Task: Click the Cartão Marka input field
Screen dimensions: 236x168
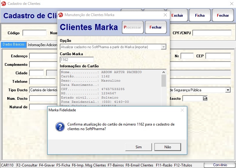Action: (77, 60)
